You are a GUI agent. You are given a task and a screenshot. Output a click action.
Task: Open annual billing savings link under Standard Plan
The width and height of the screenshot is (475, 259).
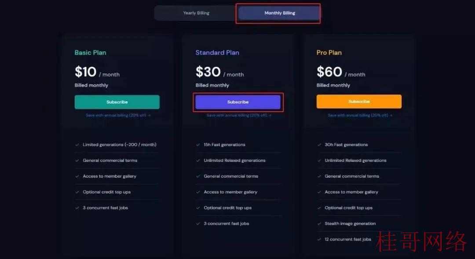239,115
